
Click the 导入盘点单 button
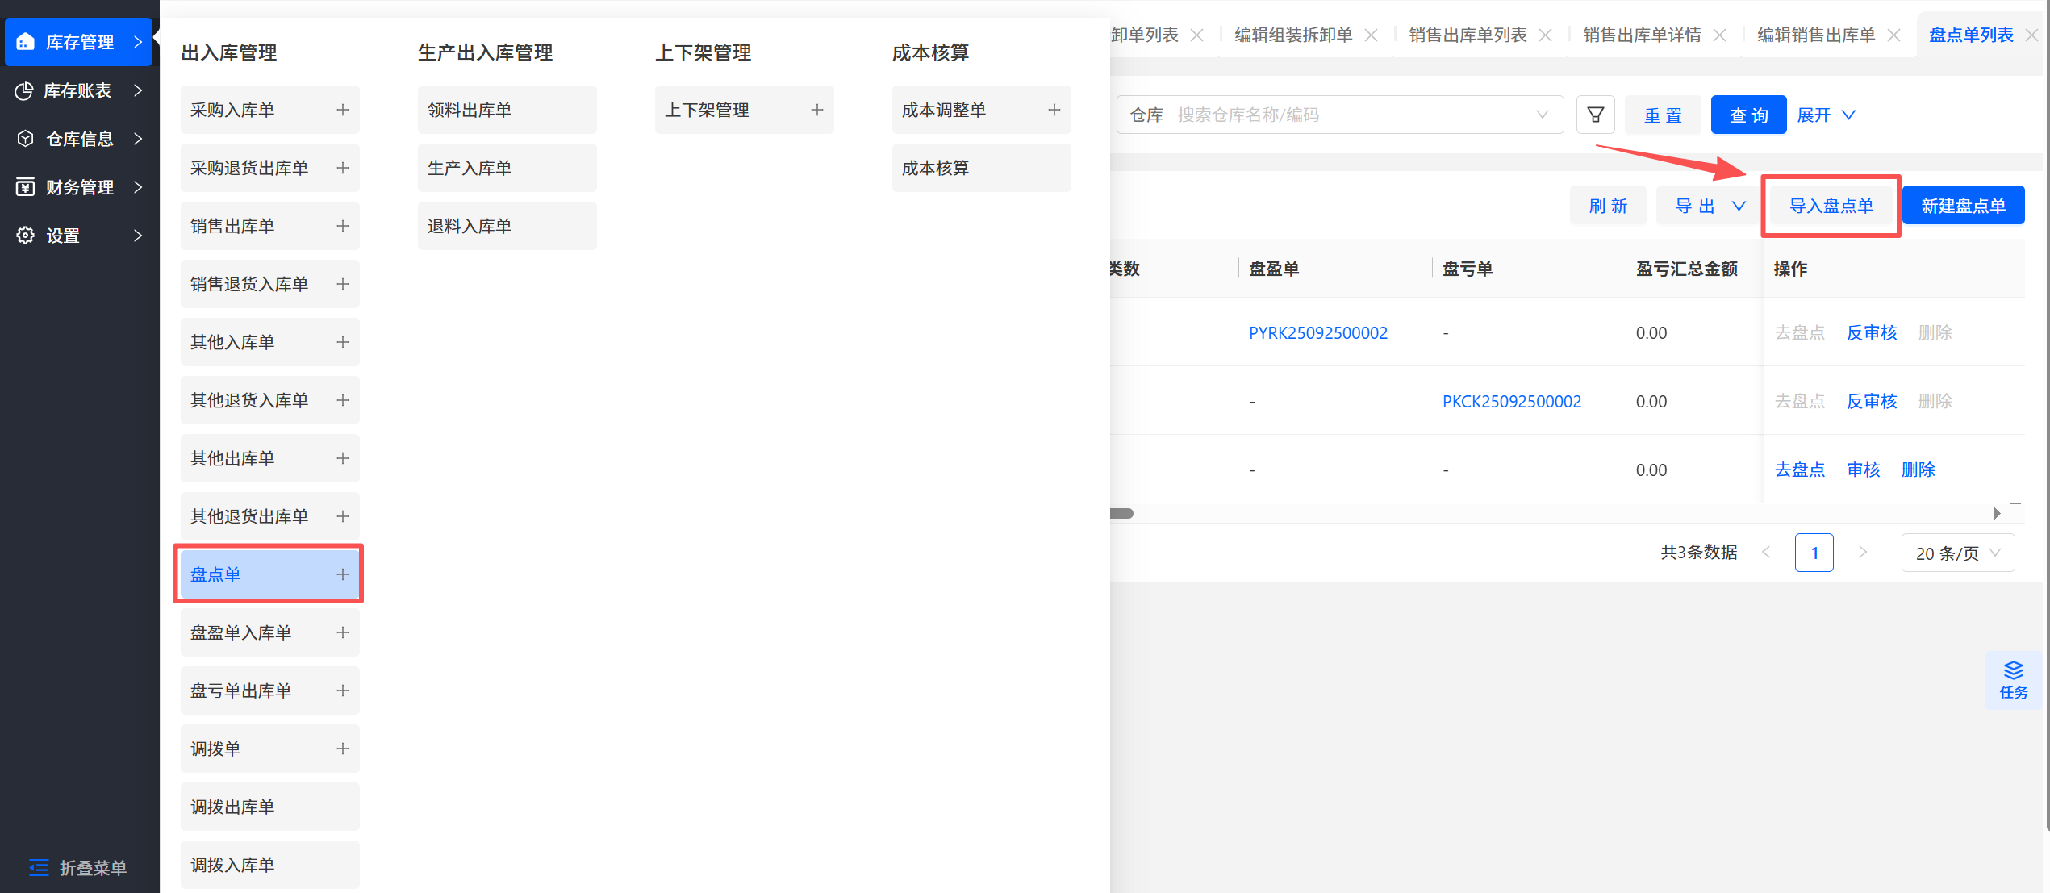(x=1831, y=206)
